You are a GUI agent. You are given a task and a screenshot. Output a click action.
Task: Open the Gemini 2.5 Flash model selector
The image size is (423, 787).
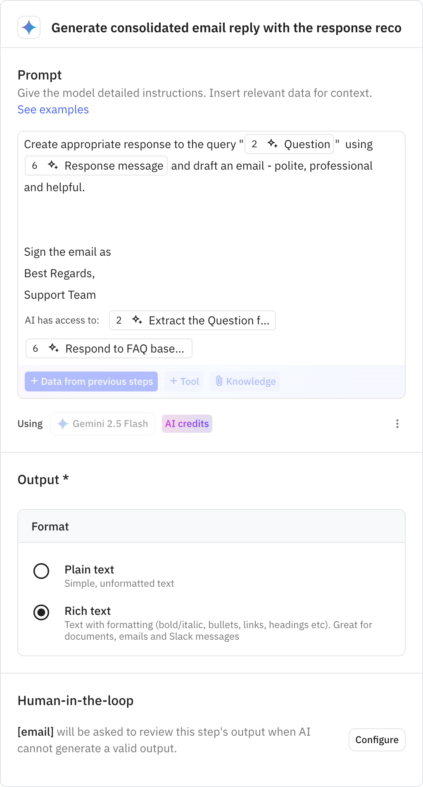point(102,424)
